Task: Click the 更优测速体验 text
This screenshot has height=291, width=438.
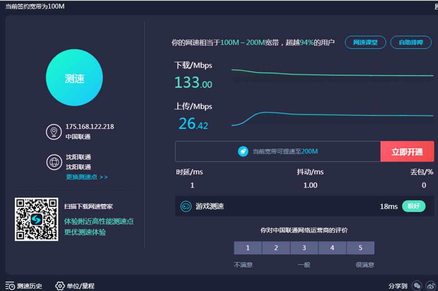Action: (x=85, y=232)
